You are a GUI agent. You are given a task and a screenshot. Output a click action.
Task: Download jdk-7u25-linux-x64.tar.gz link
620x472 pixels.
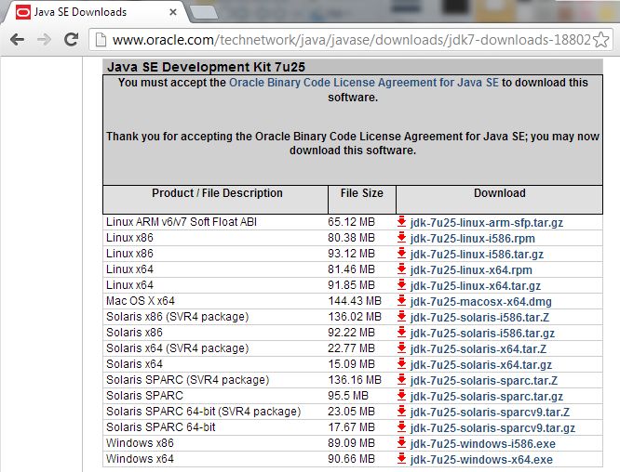476,286
